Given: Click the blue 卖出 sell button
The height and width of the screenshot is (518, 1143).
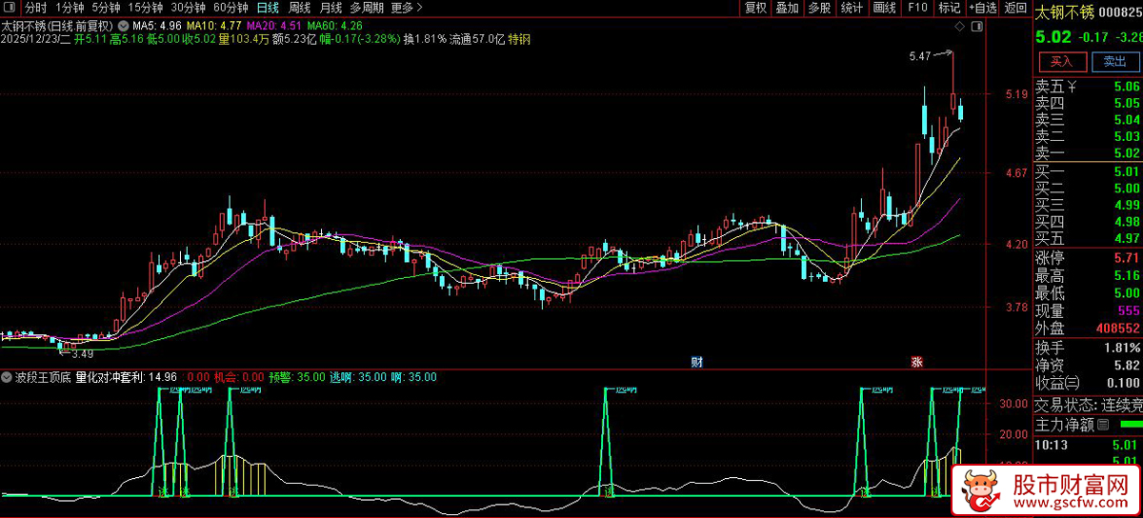Looking at the screenshot, I should point(1114,62).
